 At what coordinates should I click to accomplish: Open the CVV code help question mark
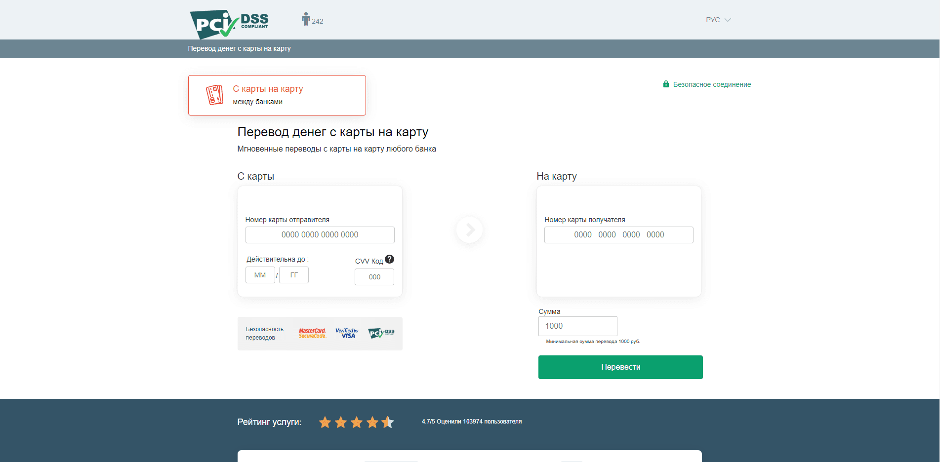[389, 259]
